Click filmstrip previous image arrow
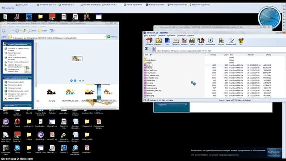The image size is (286, 161). (x=71, y=80)
